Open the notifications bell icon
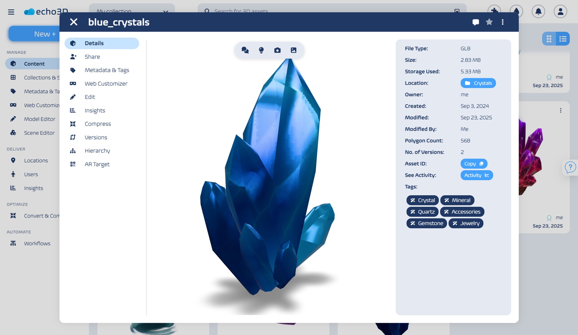578x335 pixels. point(538,12)
